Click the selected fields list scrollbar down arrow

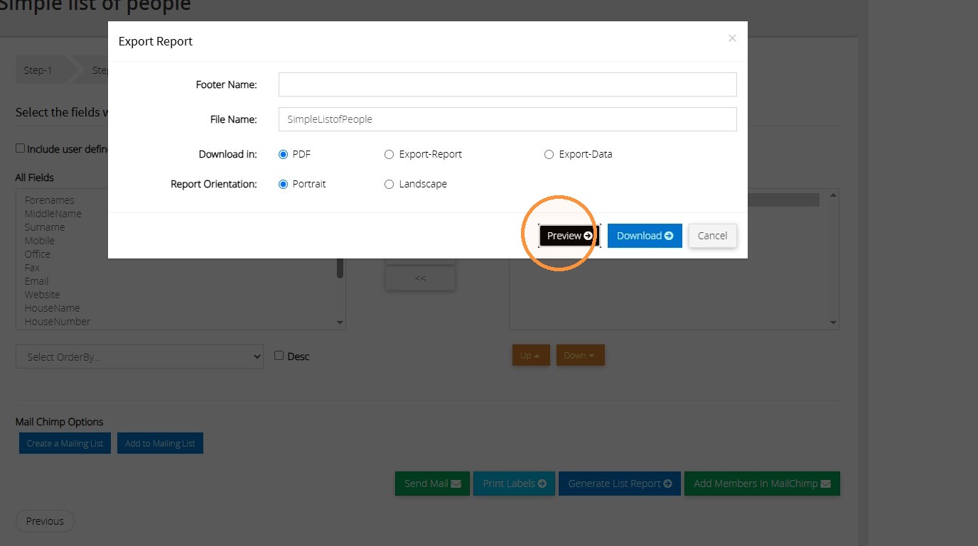(x=834, y=323)
